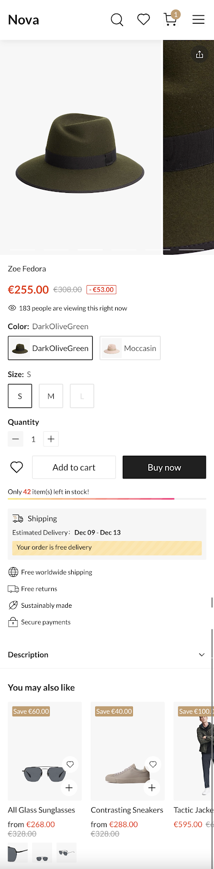This screenshot has height=869, width=214.
Task: Open wishlist heart icon in header
Action: 143,20
